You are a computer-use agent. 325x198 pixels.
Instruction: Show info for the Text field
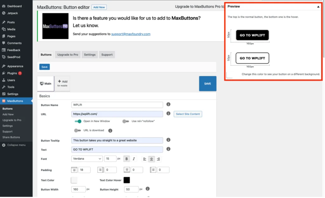click(168, 149)
